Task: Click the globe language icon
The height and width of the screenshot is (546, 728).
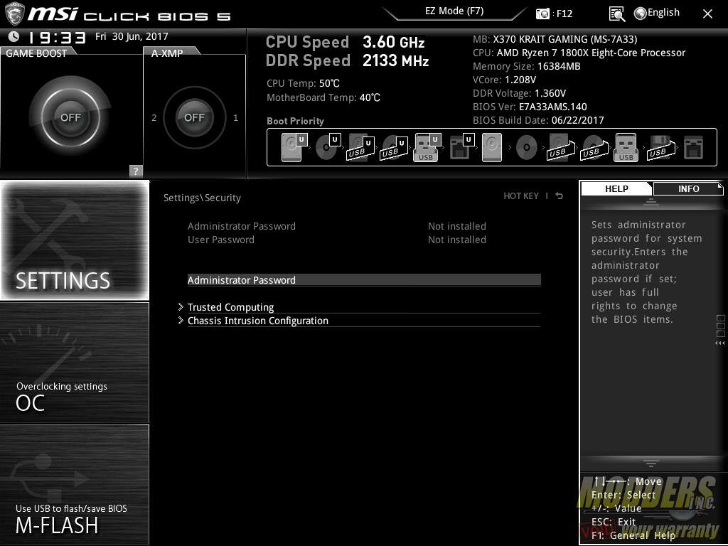Action: click(641, 14)
